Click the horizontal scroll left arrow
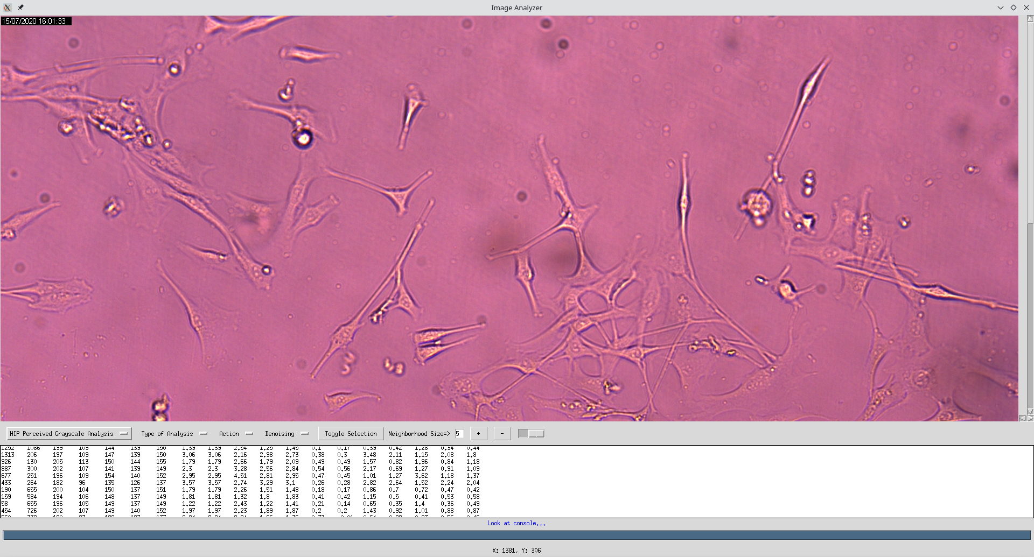 (x=1022, y=418)
